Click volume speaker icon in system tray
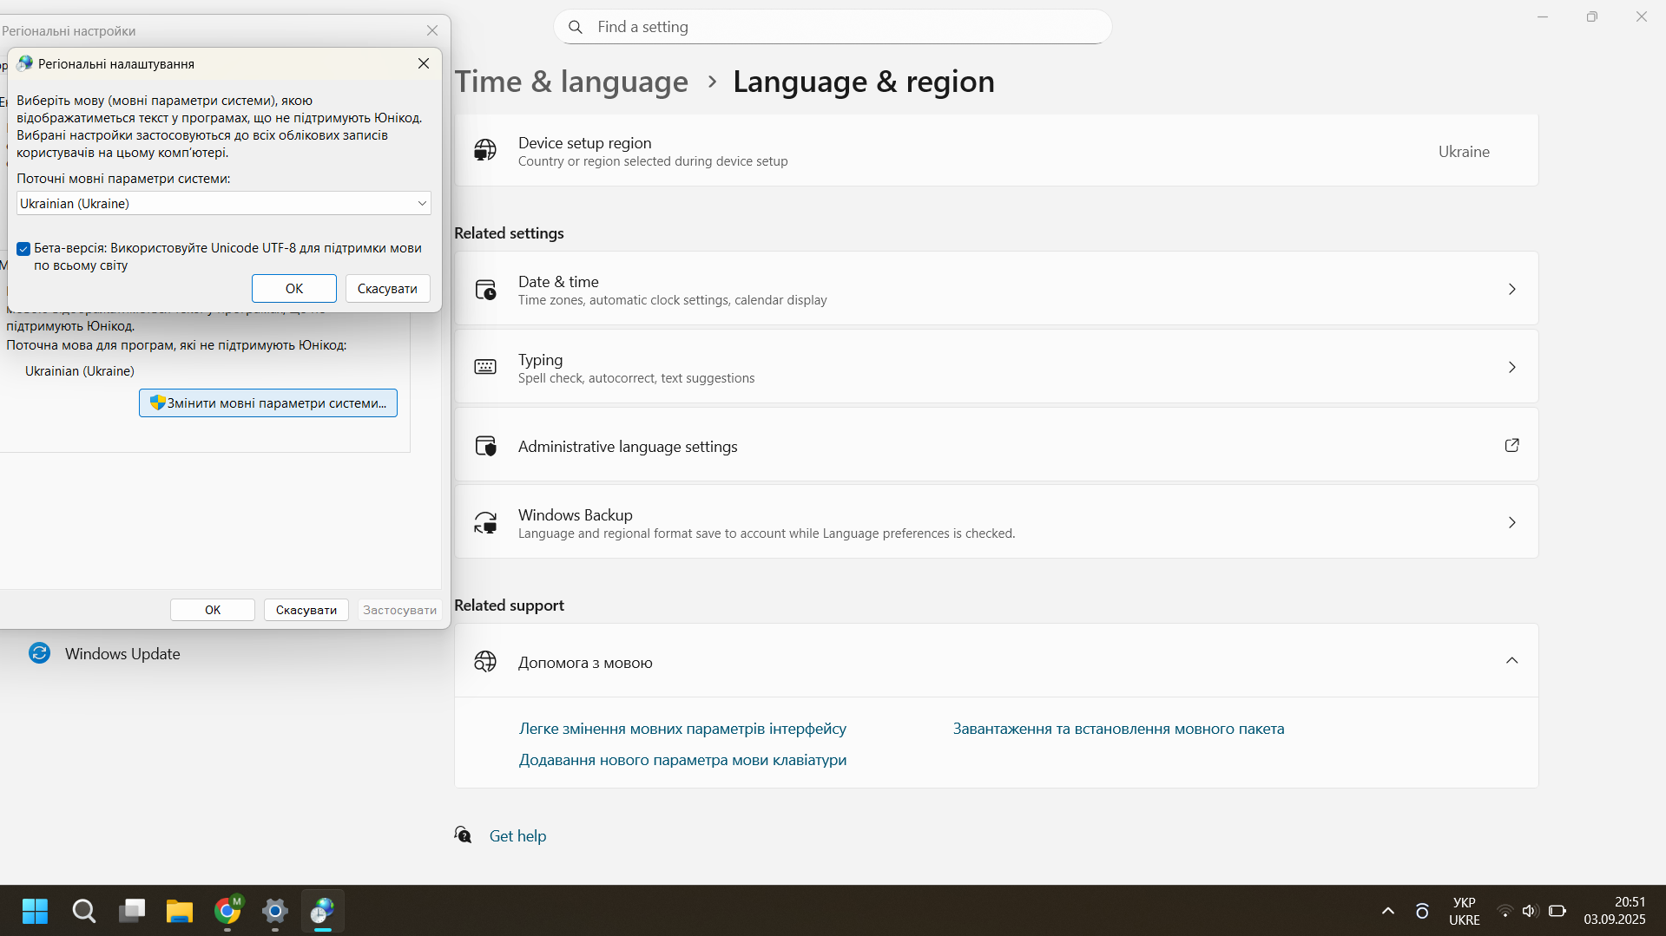Image resolution: width=1666 pixels, height=936 pixels. 1530,911
